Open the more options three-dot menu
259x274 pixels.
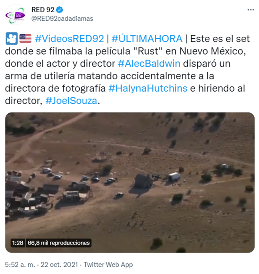251,10
